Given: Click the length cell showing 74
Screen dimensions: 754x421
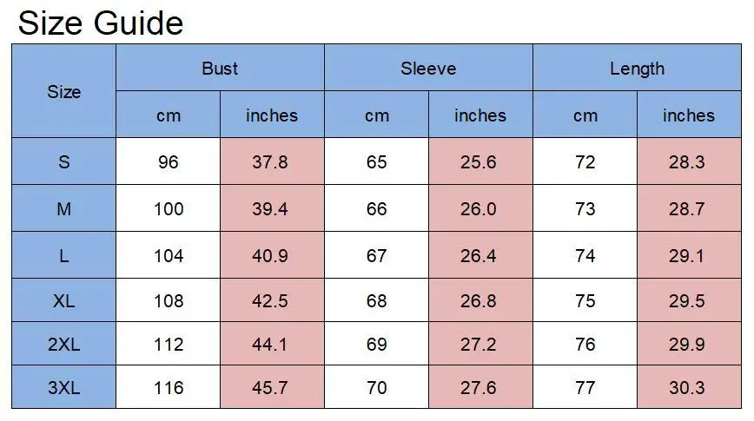Looking at the screenshot, I should click(585, 256).
